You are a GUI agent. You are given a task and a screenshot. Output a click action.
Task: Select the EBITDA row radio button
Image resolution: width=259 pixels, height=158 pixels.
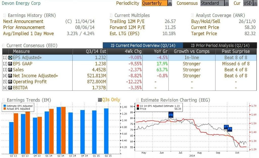pos(10,88)
